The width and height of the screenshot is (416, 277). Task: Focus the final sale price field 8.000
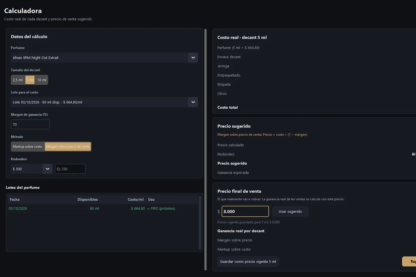point(245,211)
